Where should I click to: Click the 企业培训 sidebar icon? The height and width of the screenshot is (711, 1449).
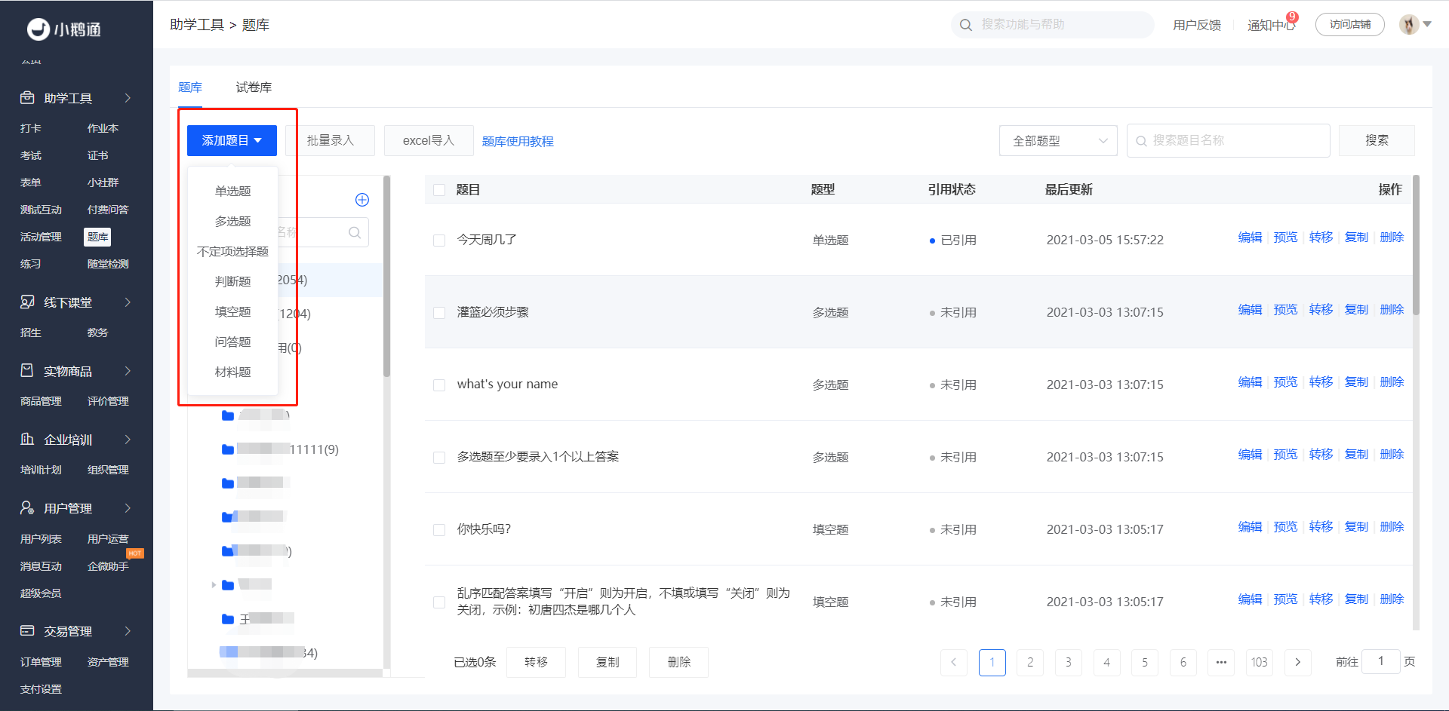pos(27,440)
